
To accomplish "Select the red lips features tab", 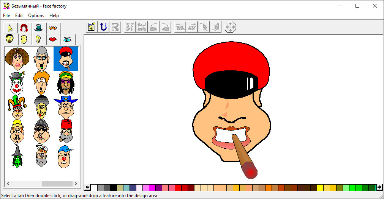I will point(53,39).
